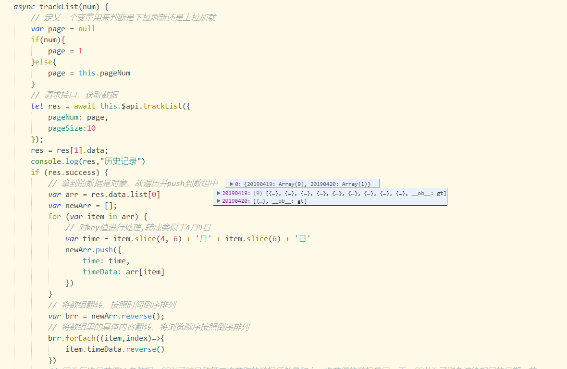Click the comment '// 将数组翻转，按照时间倒序排列'
The height and width of the screenshot is (369, 567).
point(112,305)
